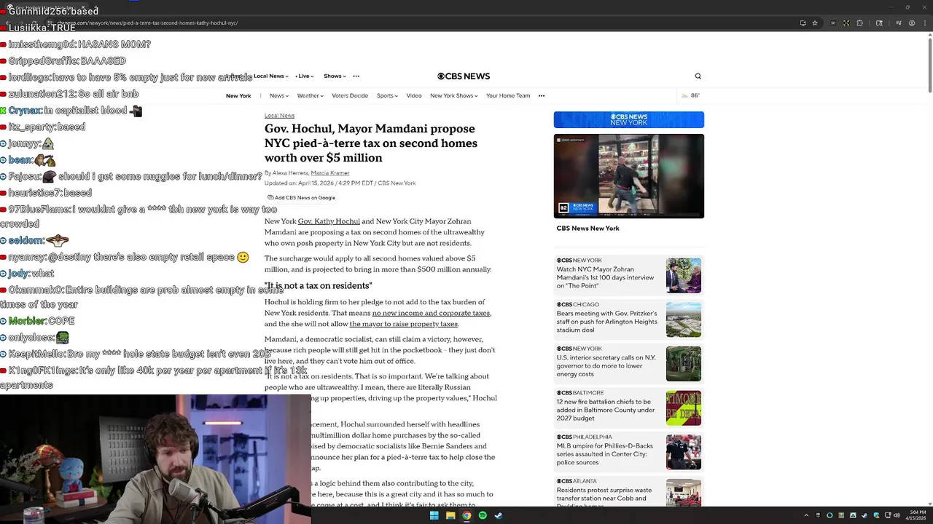933x524 pixels.
Task: Click the Chrome icon in the taskbar
Action: (x=466, y=515)
